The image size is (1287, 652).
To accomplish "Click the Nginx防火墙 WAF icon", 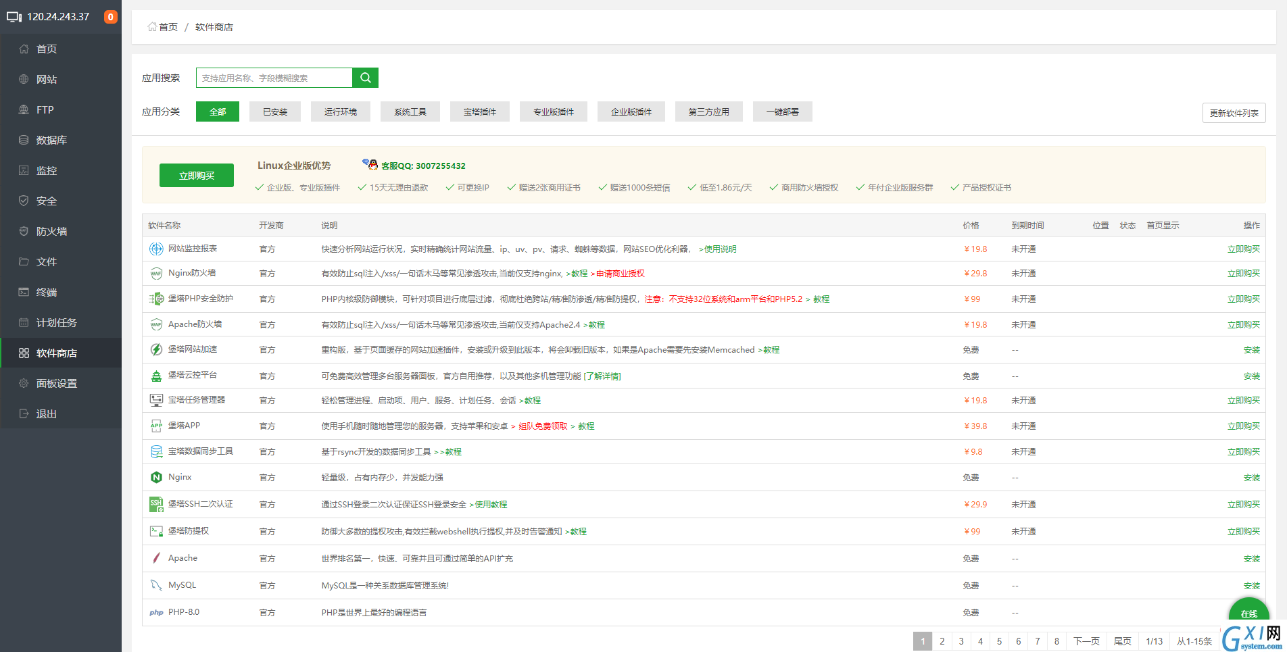I will tap(156, 273).
